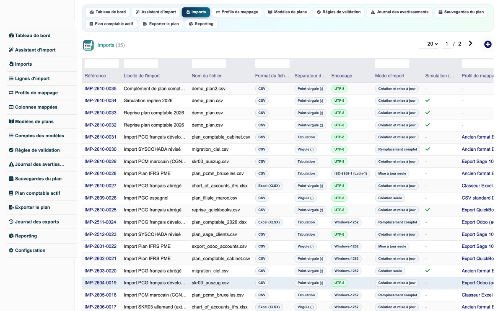Click the Exporter le plan icon in sidebar
Viewport: 503px width, 311px height.
coord(11,207)
